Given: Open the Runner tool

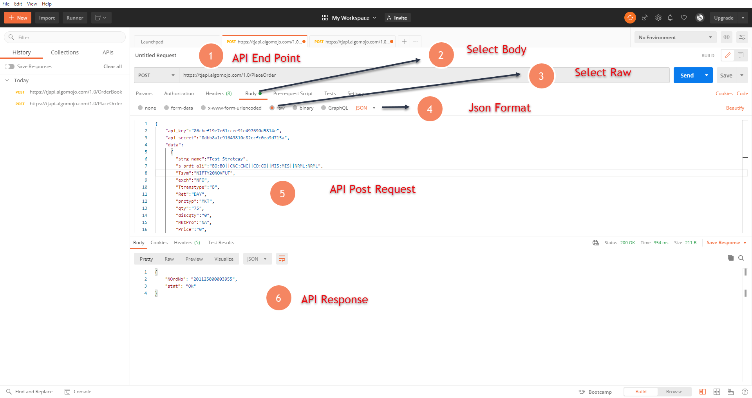Looking at the screenshot, I should pyautogui.click(x=75, y=18).
